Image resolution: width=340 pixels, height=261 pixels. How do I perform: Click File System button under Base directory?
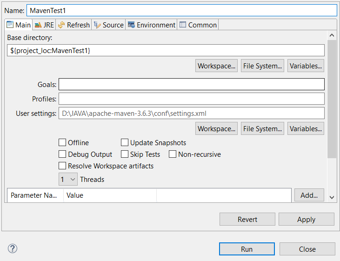[262, 66]
